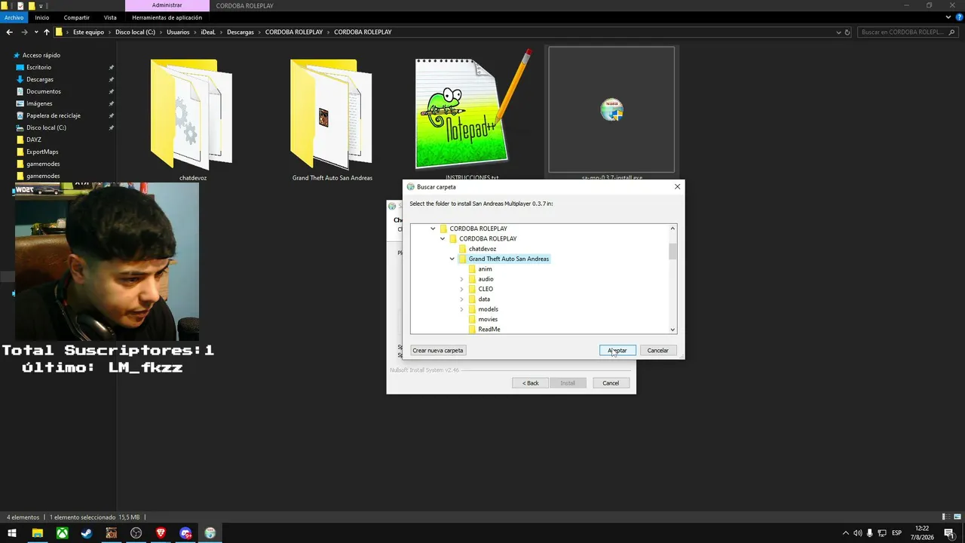This screenshot has width=965, height=543.
Task: Expand the Explorer ribbon chevron
Action: (x=948, y=17)
